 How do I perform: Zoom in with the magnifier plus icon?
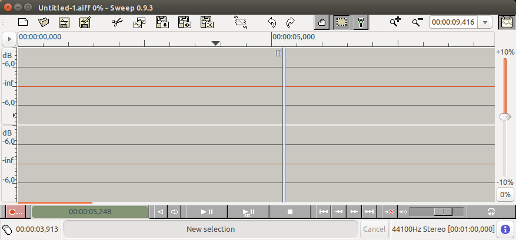(395, 22)
